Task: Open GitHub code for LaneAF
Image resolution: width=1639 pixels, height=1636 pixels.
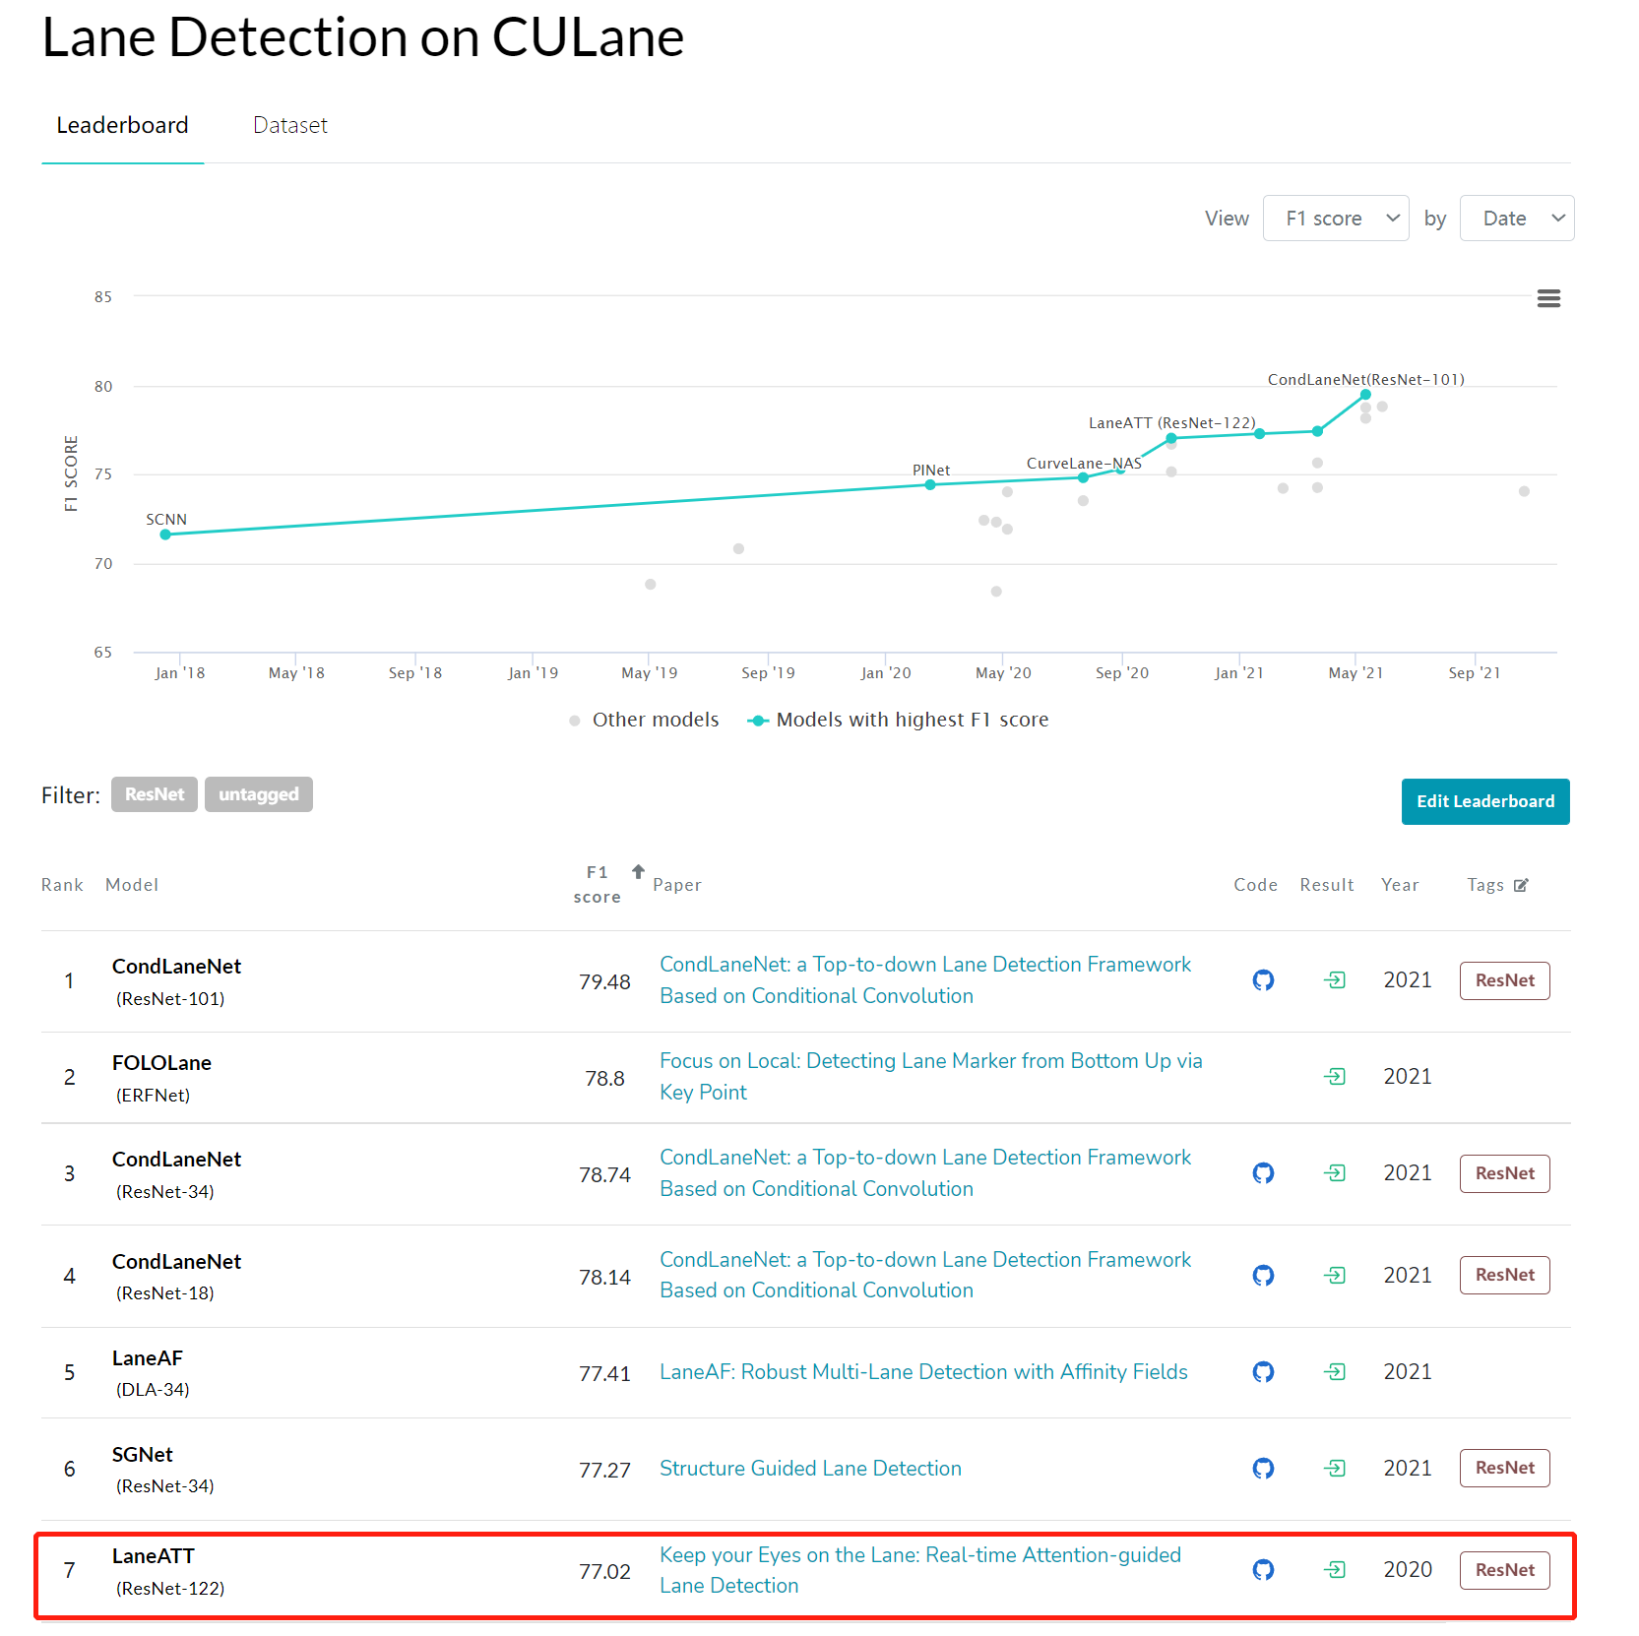Action: 1263,1372
